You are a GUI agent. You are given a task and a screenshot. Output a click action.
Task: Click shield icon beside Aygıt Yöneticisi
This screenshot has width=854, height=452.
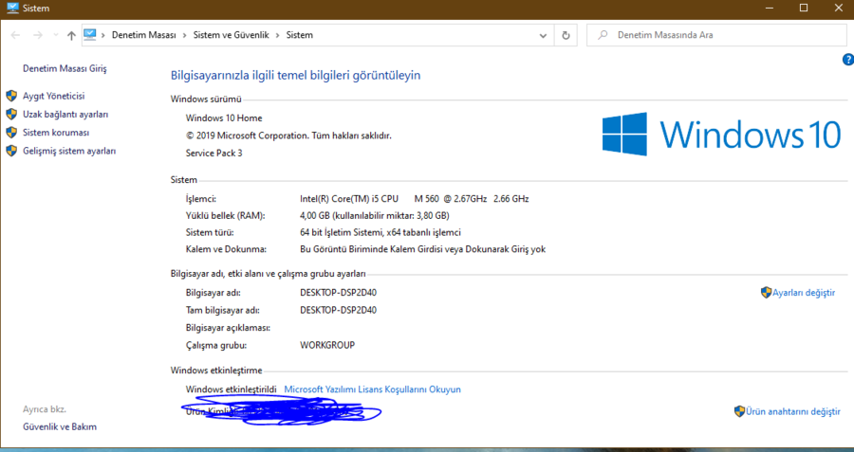11,97
